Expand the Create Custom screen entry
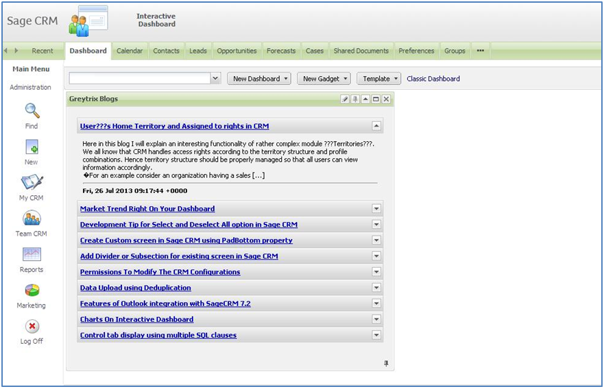This screenshot has width=604, height=389. click(x=376, y=240)
